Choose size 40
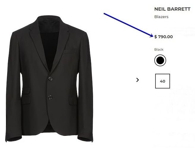This screenshot has width=195, height=148. tap(163, 81)
